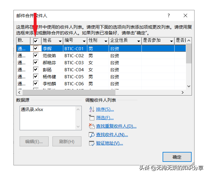Screen dimensions: 208x175
Task: Open the 姓名 column dropdown arrow
Action: pos(60,41)
